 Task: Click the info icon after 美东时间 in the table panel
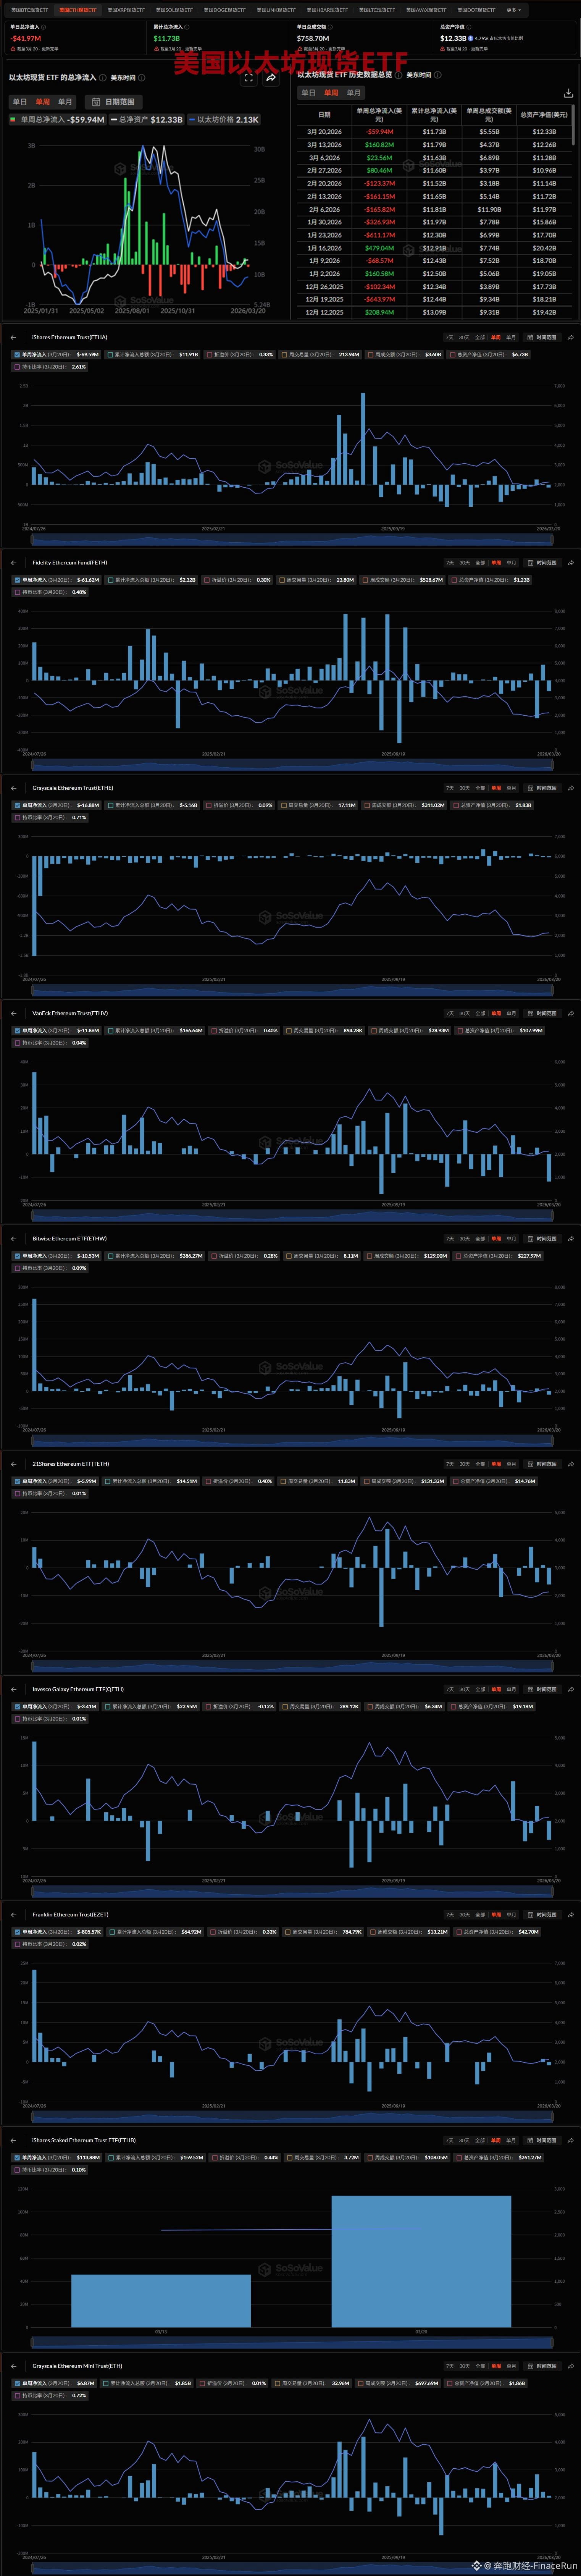(438, 75)
